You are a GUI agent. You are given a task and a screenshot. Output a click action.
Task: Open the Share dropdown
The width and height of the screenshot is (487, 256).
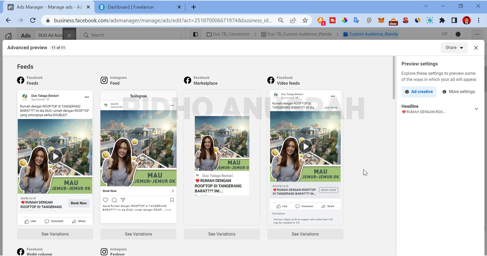(x=454, y=48)
